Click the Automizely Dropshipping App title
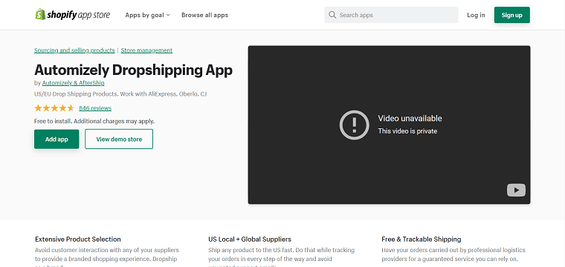565x267 pixels. click(x=133, y=70)
